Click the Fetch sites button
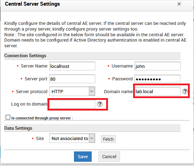 click(108, 139)
